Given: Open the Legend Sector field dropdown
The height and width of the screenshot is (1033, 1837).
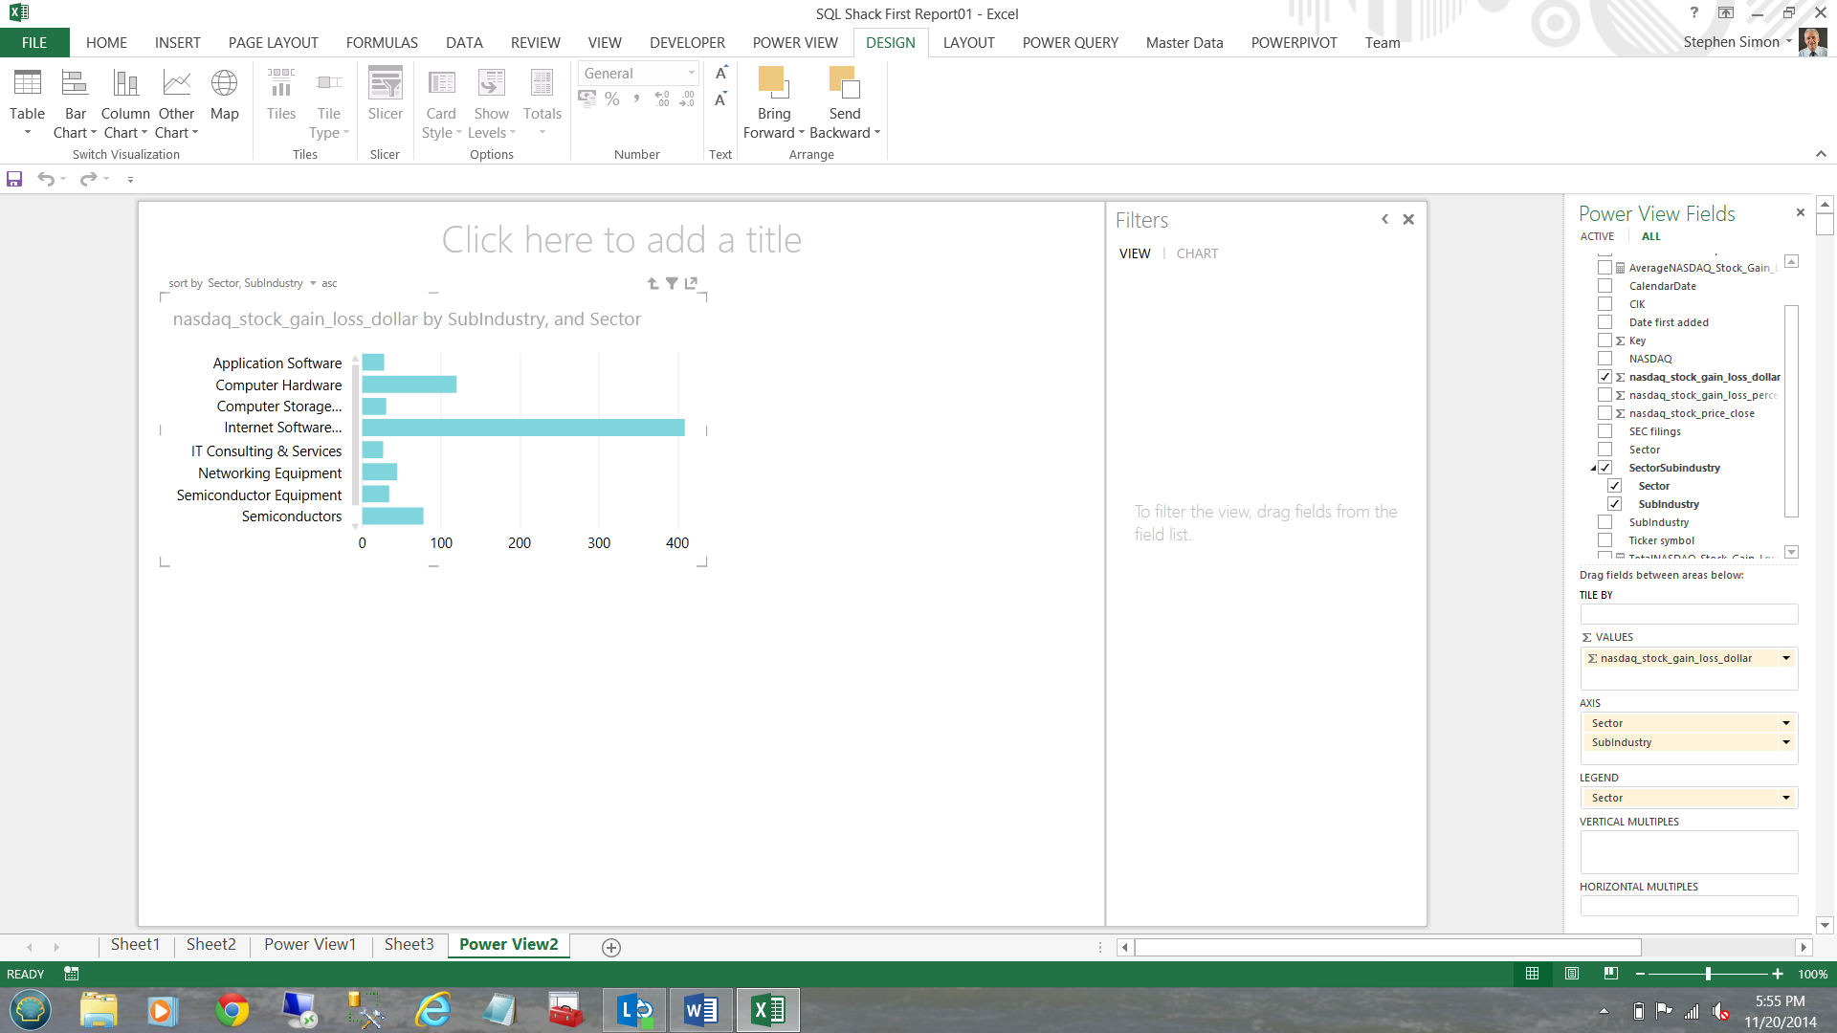Looking at the screenshot, I should point(1785,798).
